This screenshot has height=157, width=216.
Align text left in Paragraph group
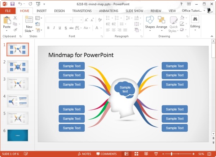108,30
